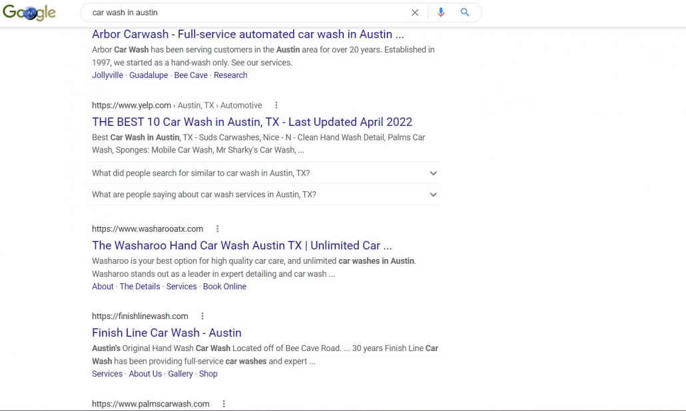Open the three-dot menu next to yelp.com result

point(276,105)
